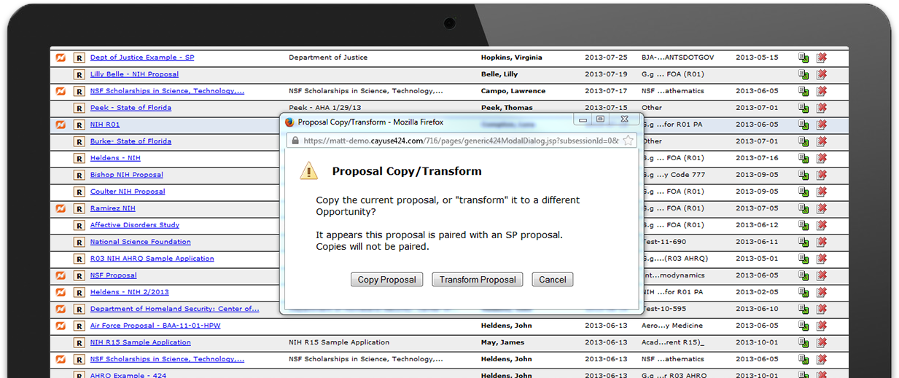The image size is (899, 378).
Task: Click the paired-proposal icon beside Dept of Justice Example
Action: click(x=61, y=58)
